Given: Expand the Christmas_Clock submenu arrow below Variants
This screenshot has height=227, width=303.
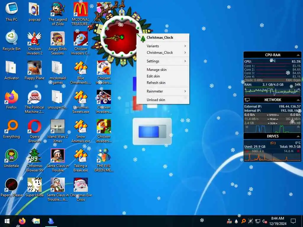Looking at the screenshot, I should point(185,53).
